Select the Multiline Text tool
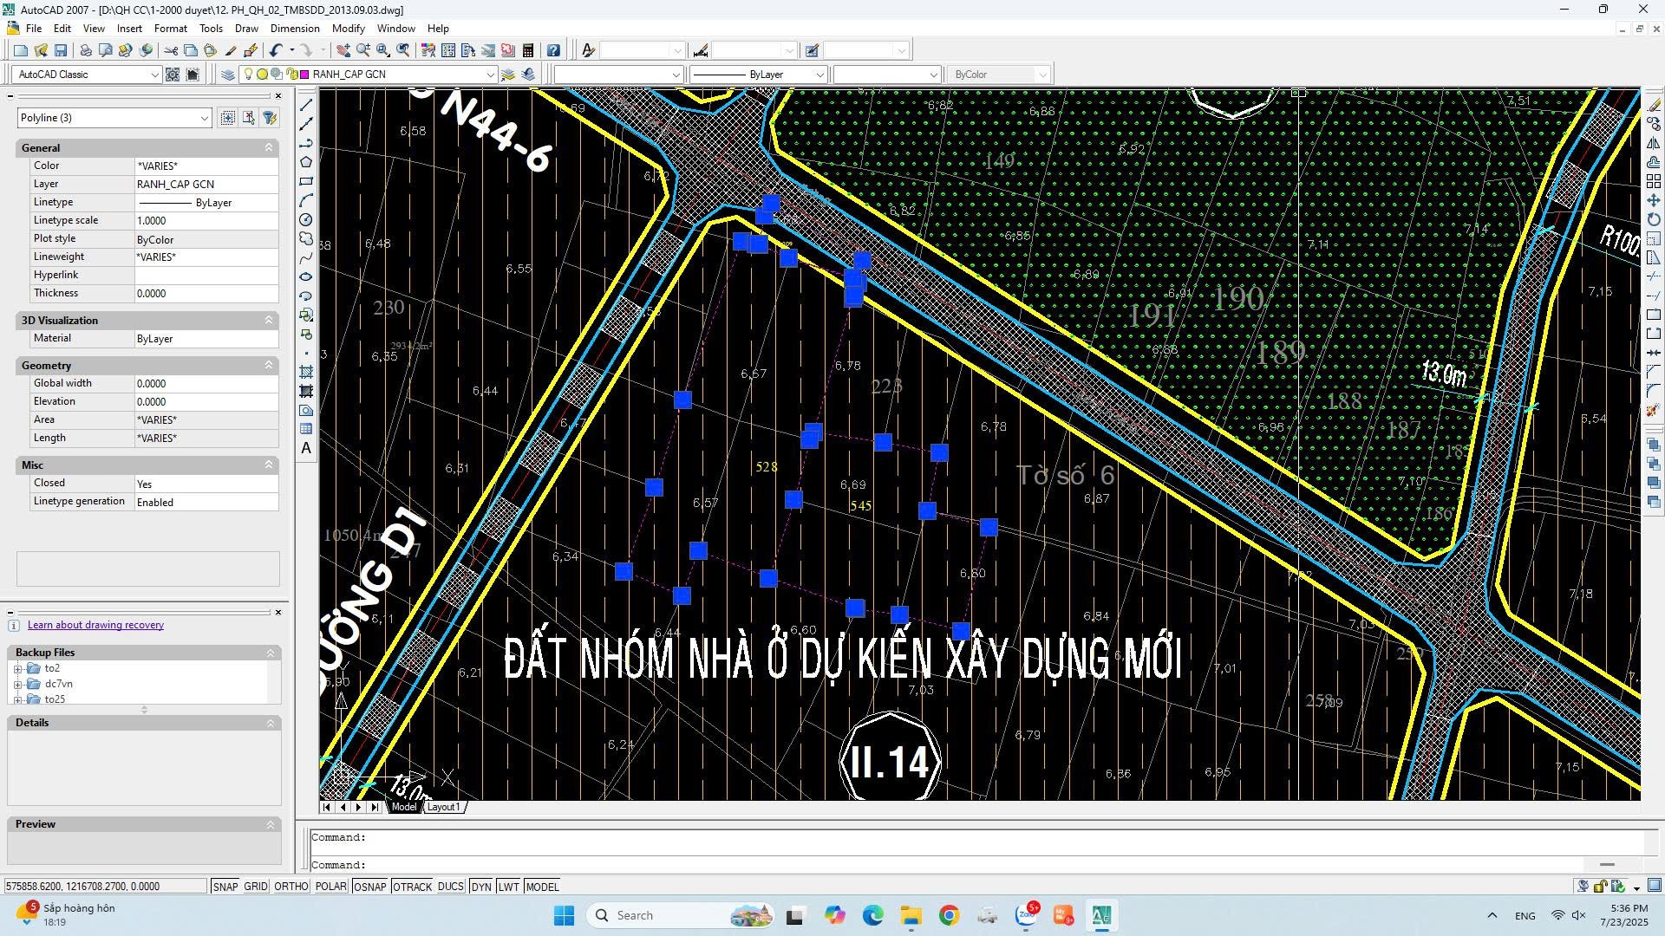The width and height of the screenshot is (1665, 936). 305,448
